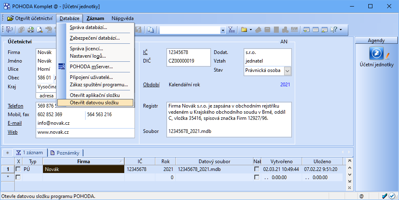Viewport: 399px width, 200px height.
Task: Click the @ indicator in status bar
Action: coord(361,196)
